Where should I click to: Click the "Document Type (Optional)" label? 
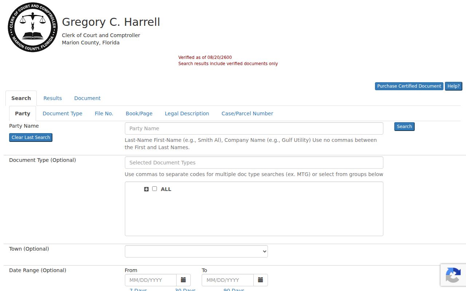43,160
